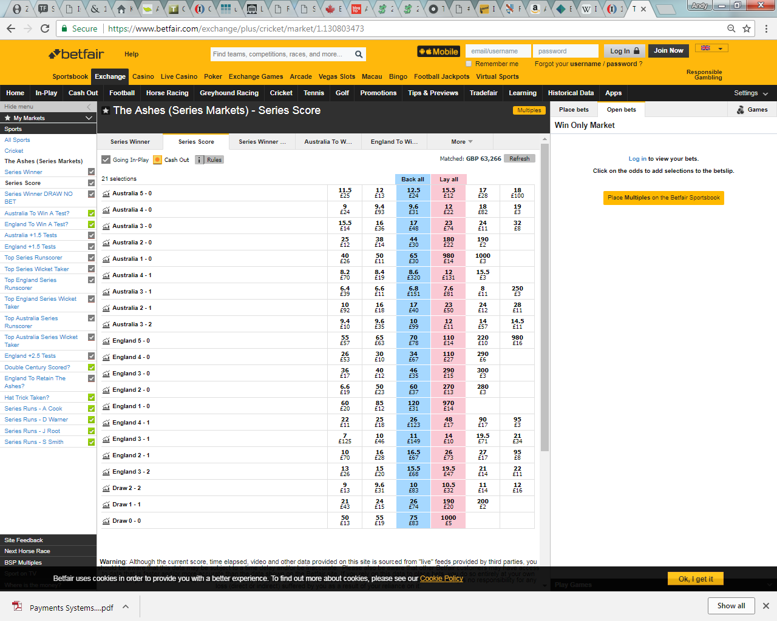Open the Sportsbook top tab
Image resolution: width=777 pixels, height=621 pixels.
[70, 77]
